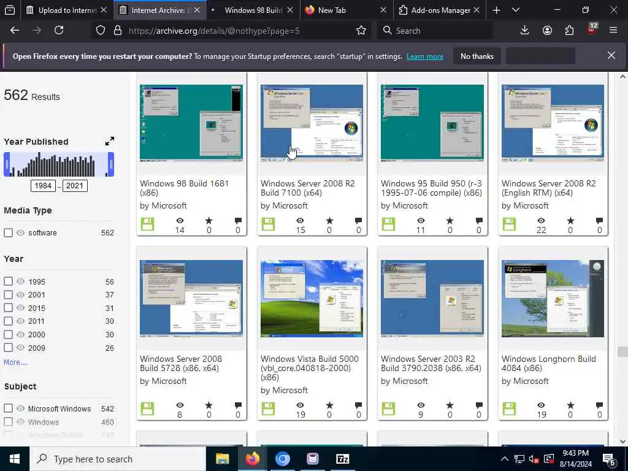Switch to the Windows 98 Build tab
This screenshot has height=471, width=628.
253,10
